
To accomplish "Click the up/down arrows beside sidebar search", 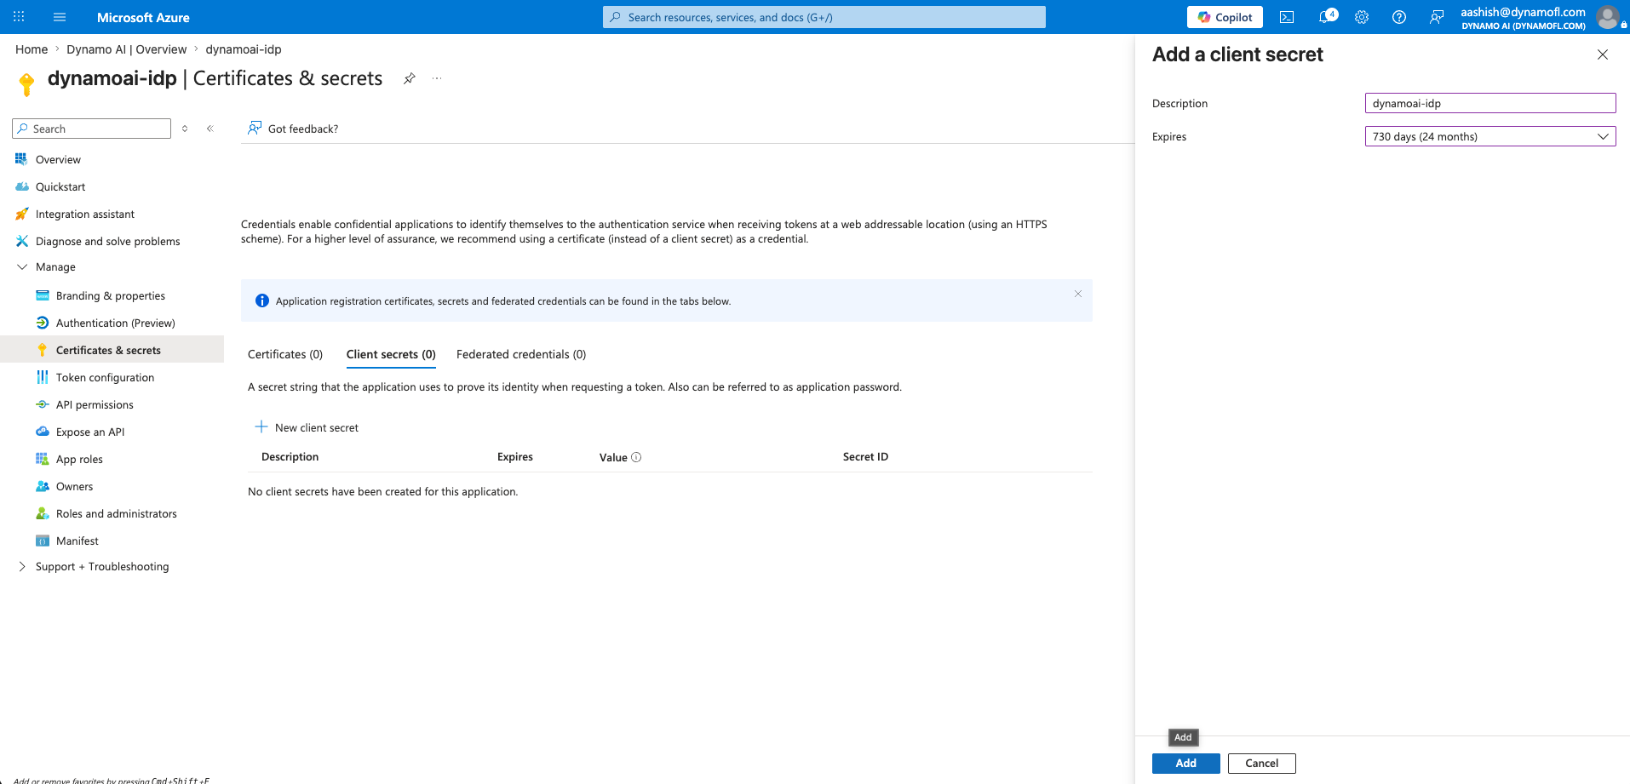I will 185,129.
